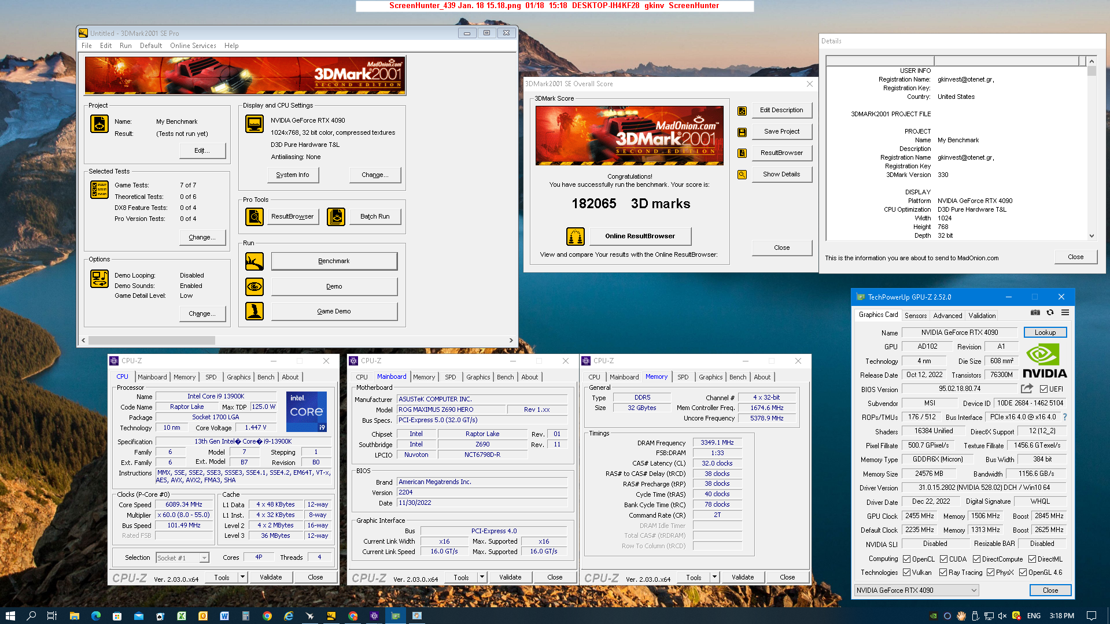The height and width of the screenshot is (624, 1110).
Task: Click the Details list scroll-up arrow
Action: [1091, 61]
